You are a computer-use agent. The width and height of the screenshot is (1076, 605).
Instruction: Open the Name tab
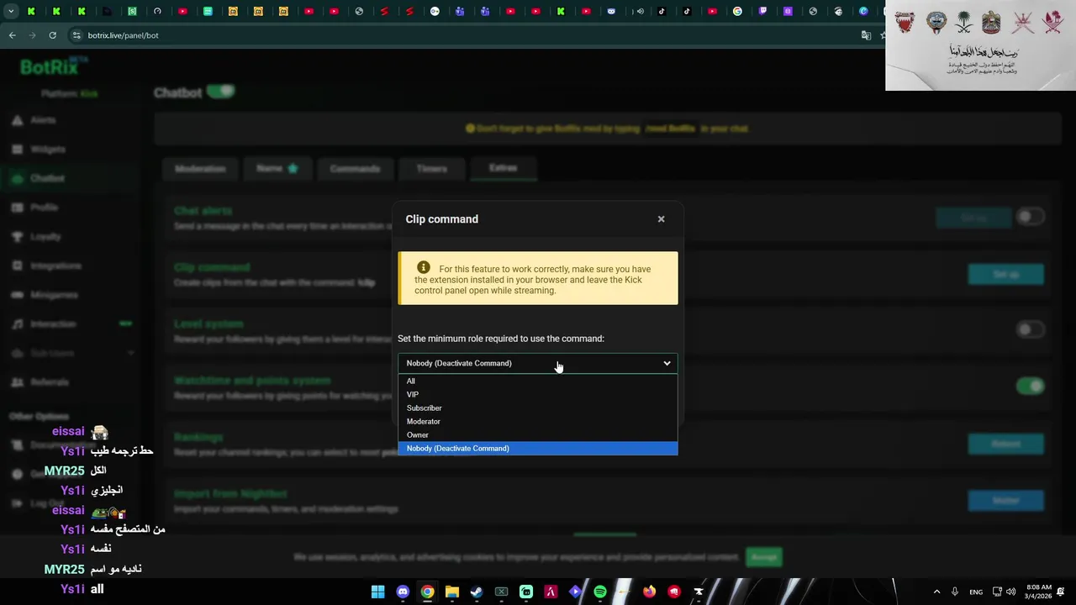click(277, 169)
